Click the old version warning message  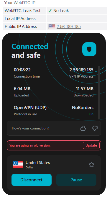30,145
